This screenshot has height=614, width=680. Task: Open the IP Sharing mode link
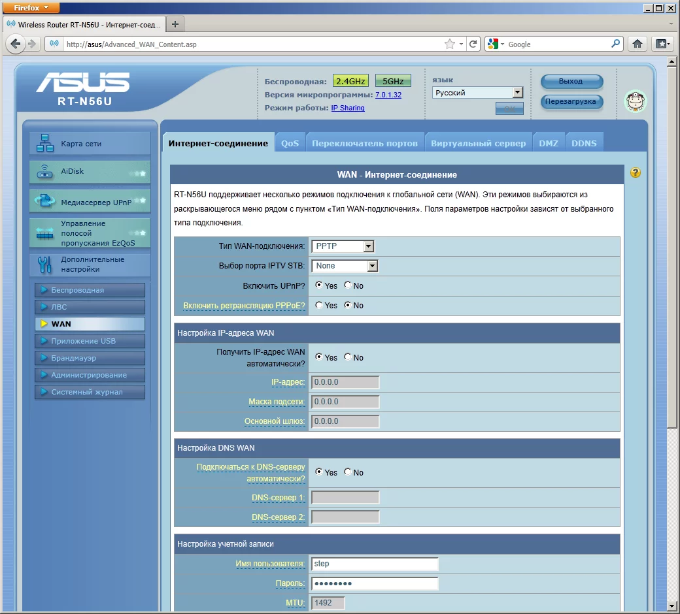tap(348, 108)
